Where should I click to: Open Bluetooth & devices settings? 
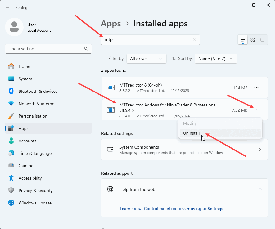(38, 91)
